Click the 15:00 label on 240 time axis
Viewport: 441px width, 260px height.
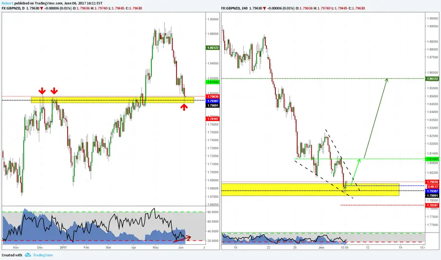pyautogui.click(x=344, y=248)
